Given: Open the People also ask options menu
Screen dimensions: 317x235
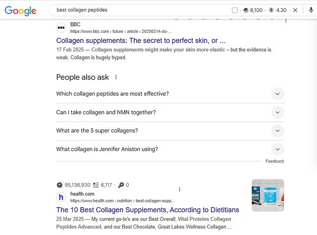Looking at the screenshot, I should tap(116, 77).
